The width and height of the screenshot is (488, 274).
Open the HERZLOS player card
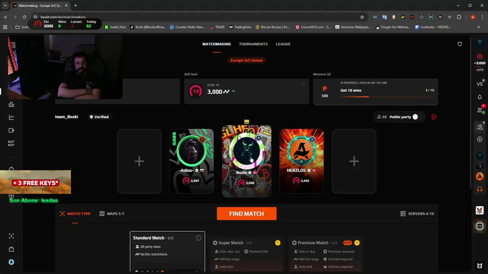[302, 161]
